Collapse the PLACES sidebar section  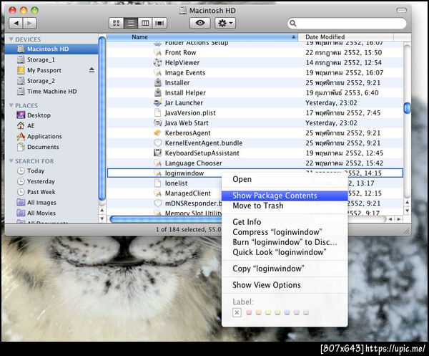(11, 105)
